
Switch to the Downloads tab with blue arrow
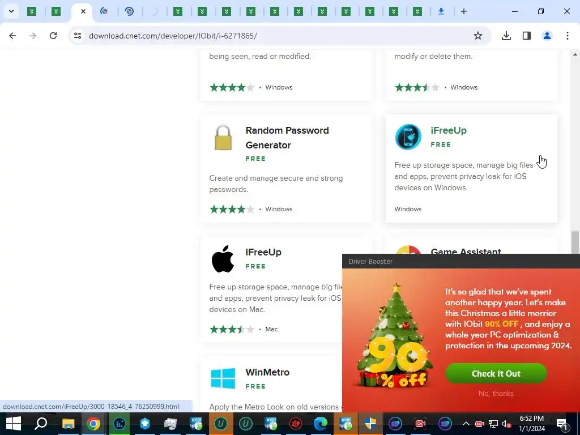tap(441, 11)
